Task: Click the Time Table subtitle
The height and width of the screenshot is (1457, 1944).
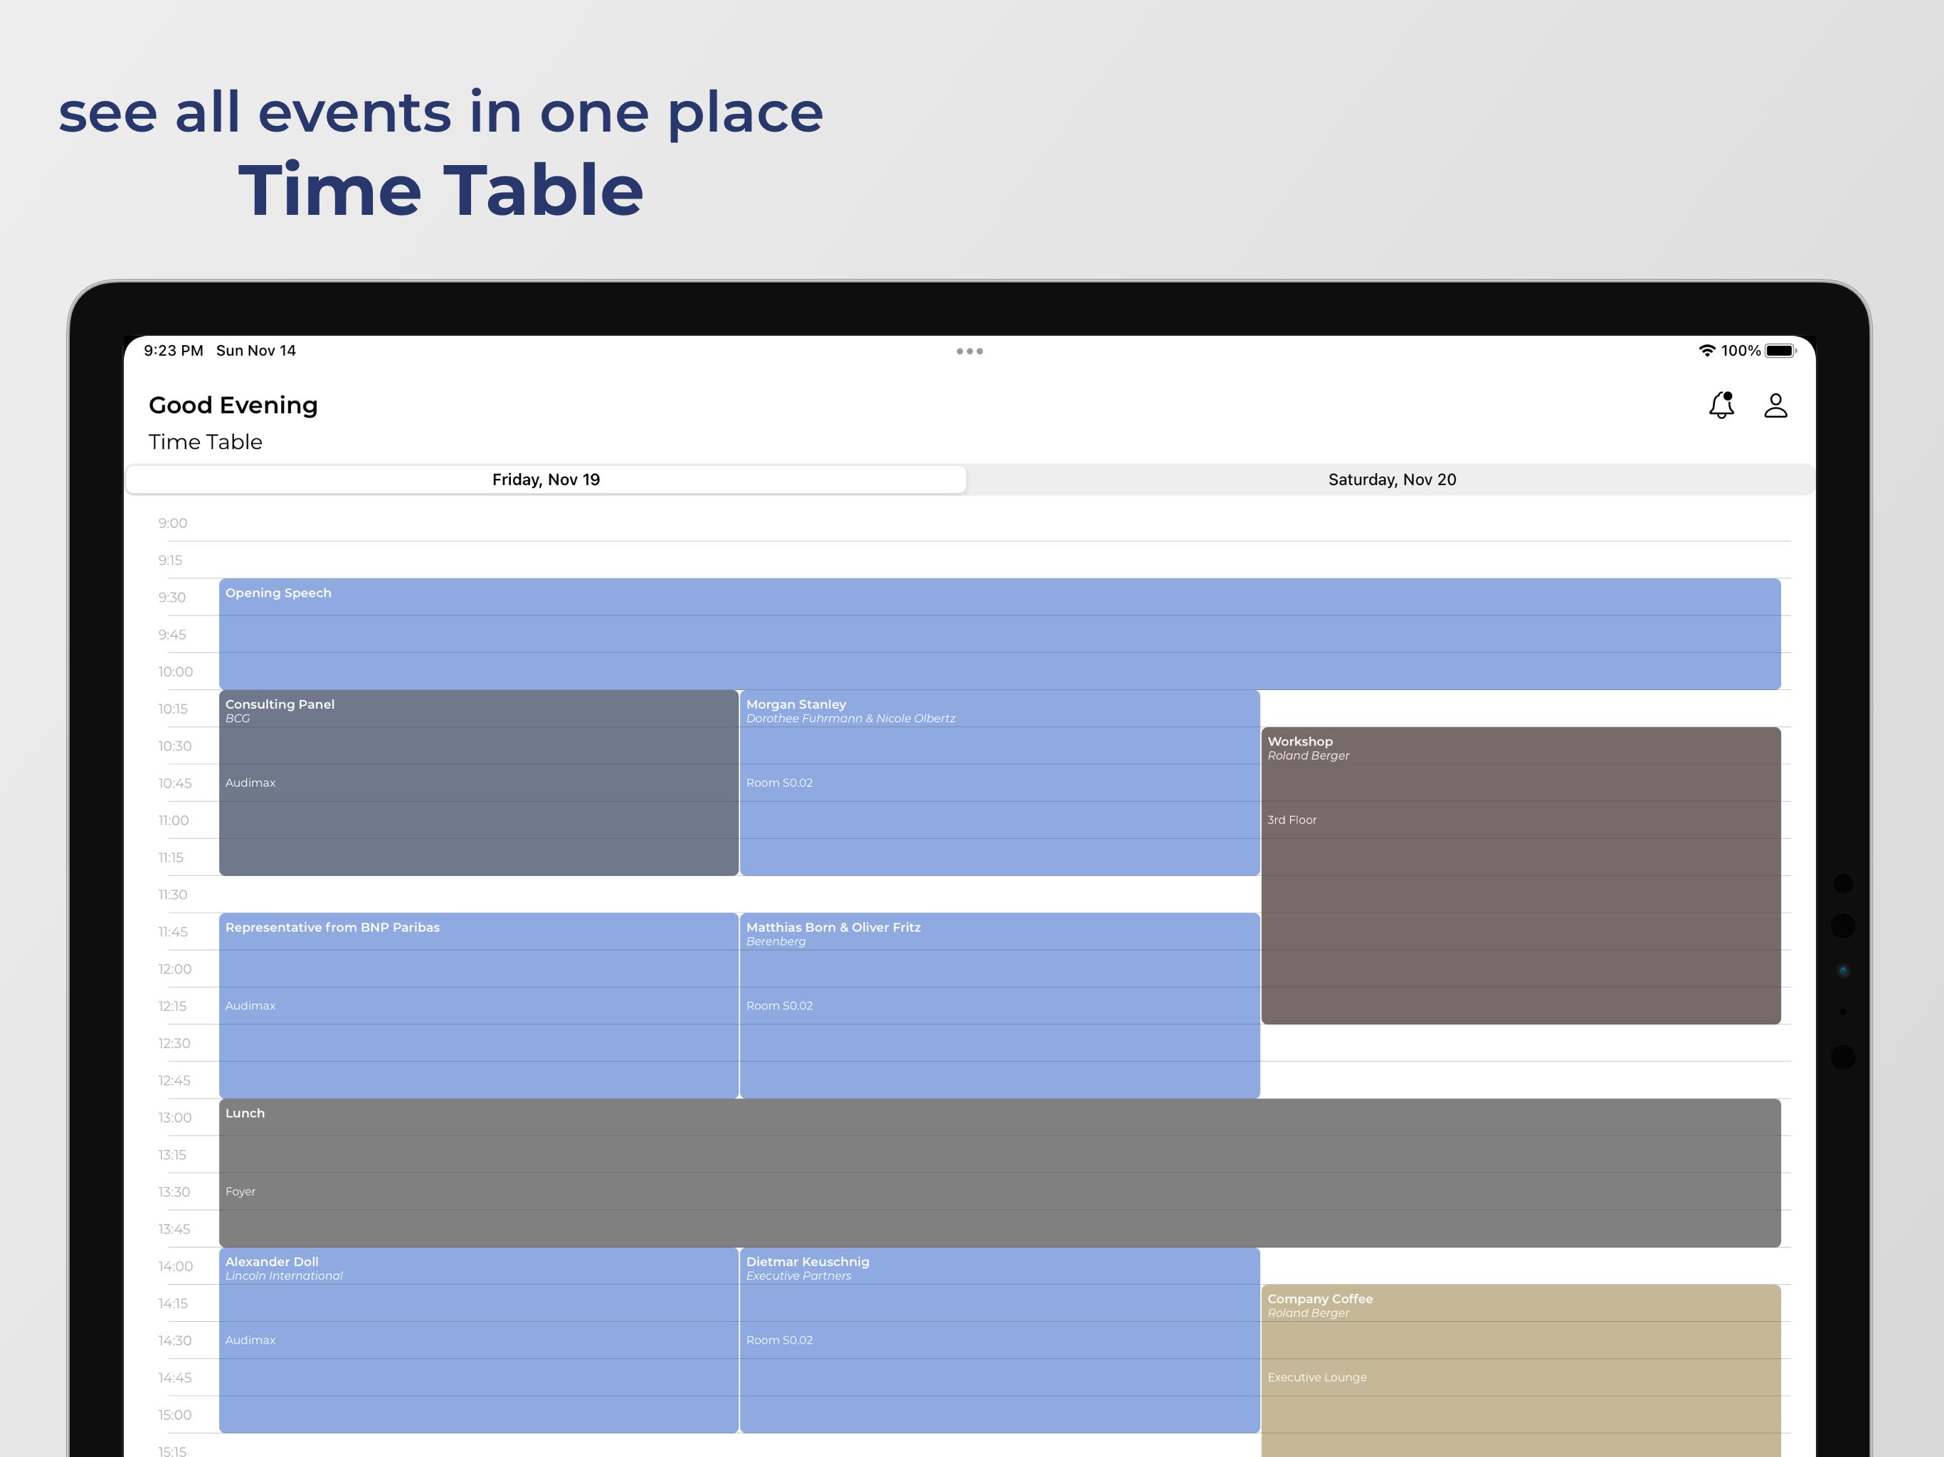Action: [205, 442]
